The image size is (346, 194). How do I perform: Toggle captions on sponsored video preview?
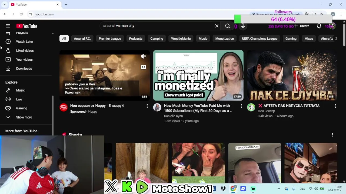coord(143,67)
